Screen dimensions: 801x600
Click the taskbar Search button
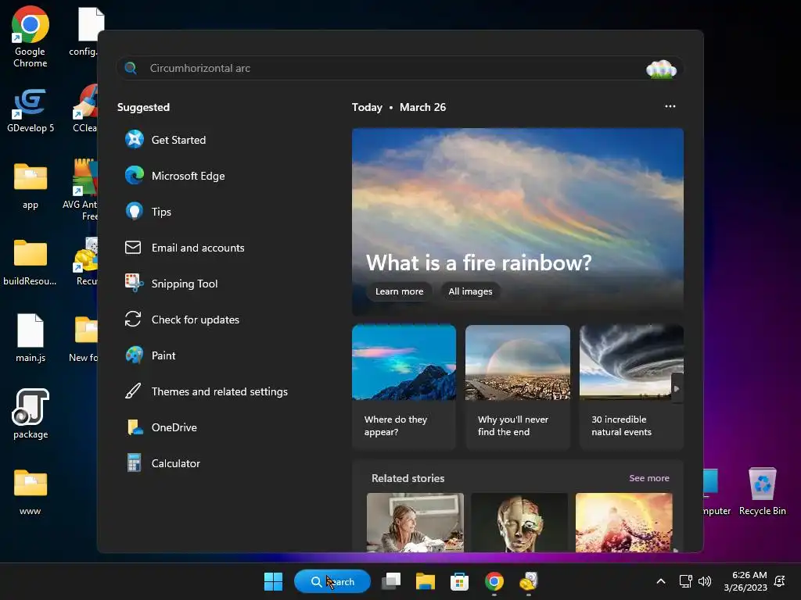point(332,581)
